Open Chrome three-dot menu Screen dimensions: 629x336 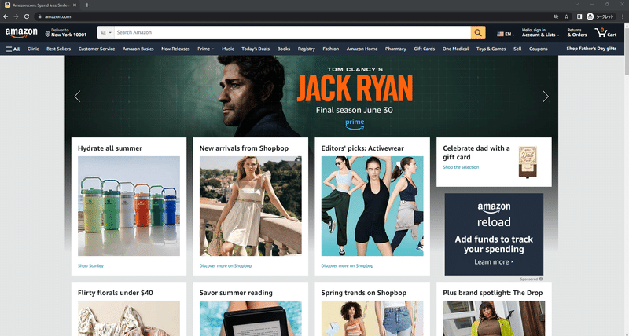[x=623, y=16]
